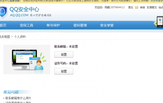Go to 密码管理 section
163x103 pixels.
80,25
